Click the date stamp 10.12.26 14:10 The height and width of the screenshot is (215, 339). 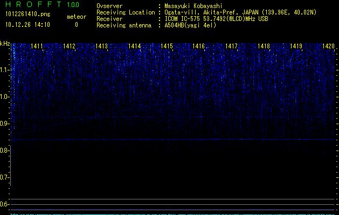pyautogui.click(x=27, y=25)
